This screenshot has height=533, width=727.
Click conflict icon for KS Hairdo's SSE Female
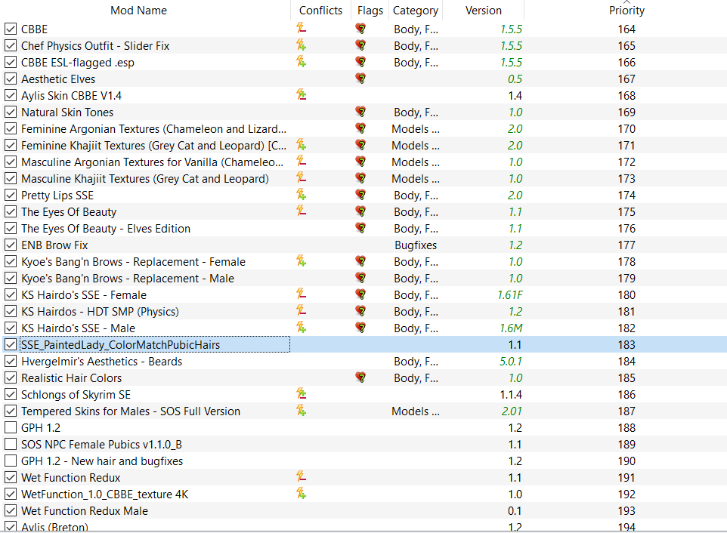pos(301,294)
